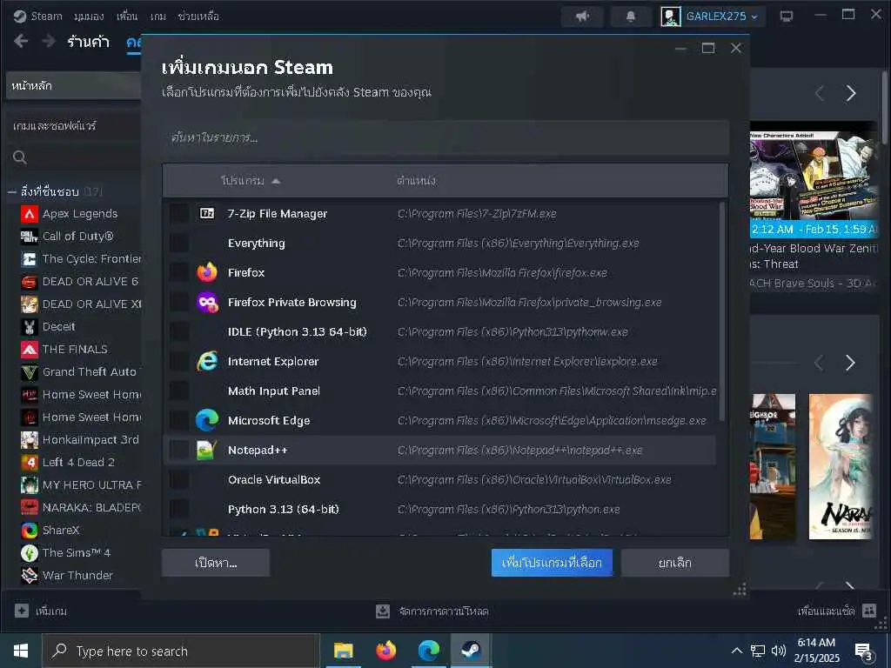Click the location column header
The width and height of the screenshot is (891, 668).
[417, 181]
